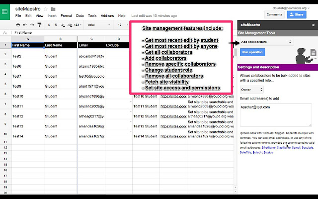
Task: Select the Paint format tool
Action: [39, 25]
